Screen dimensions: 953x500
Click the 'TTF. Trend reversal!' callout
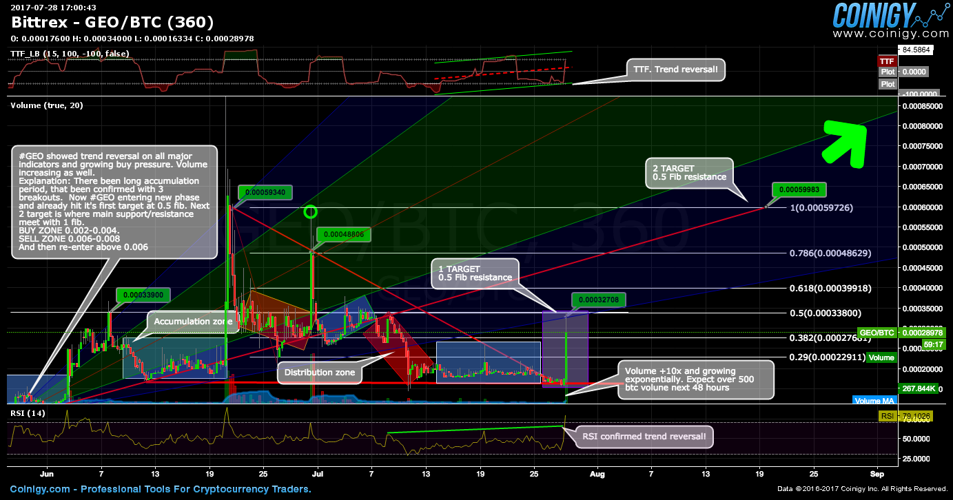(675, 69)
